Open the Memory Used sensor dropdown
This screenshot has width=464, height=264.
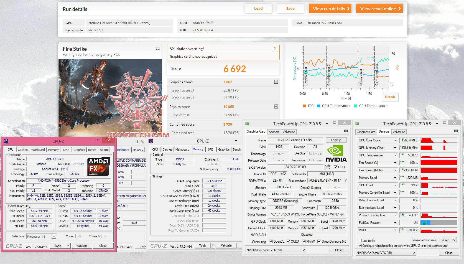click(x=395, y=178)
